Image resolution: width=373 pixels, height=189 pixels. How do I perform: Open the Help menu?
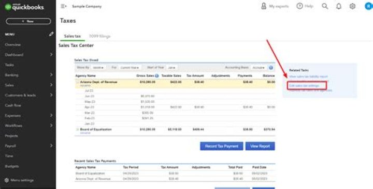(x=305, y=6)
